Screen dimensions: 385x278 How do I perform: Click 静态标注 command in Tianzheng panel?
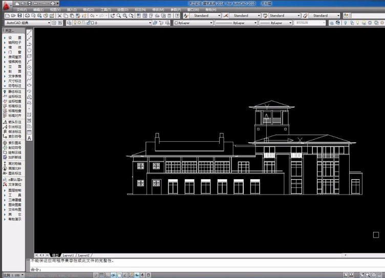(x=12, y=92)
